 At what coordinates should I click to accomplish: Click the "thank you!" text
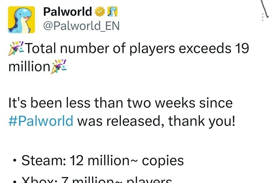tap(202, 121)
